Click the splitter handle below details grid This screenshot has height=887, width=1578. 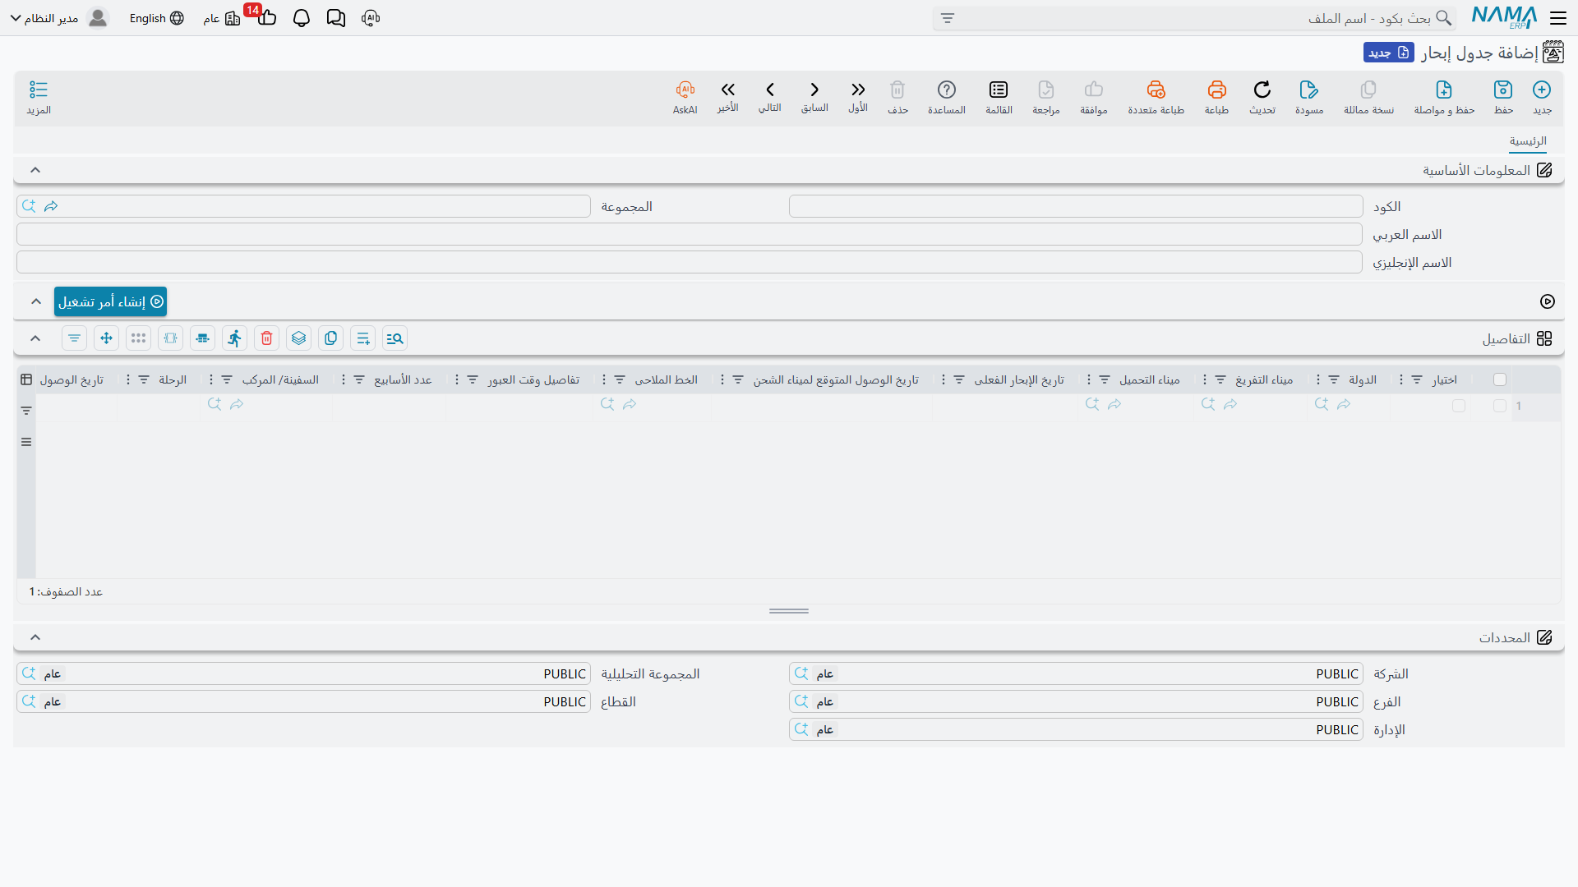(789, 611)
